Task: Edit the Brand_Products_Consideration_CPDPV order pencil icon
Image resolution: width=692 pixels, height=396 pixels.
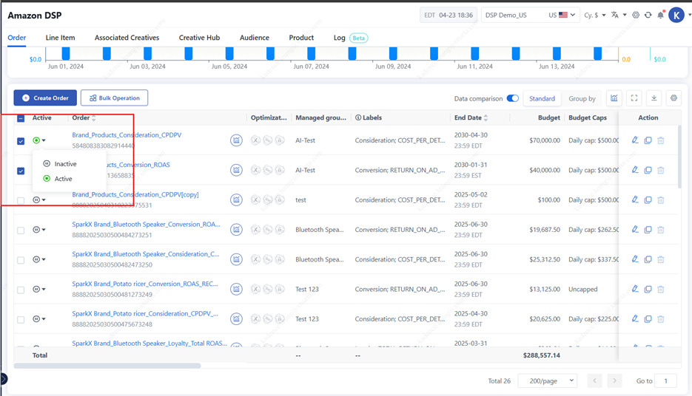Action: tap(635, 140)
